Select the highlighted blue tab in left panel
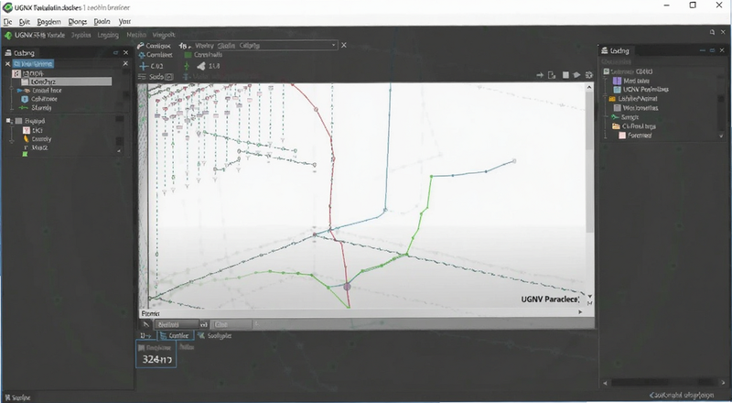732x403 pixels. pyautogui.click(x=33, y=63)
